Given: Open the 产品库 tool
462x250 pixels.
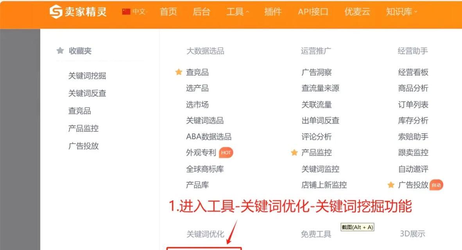Looking at the screenshot, I should (x=197, y=185).
